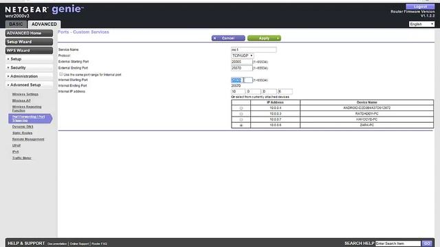Click third octet of Internal IP address

click(x=269, y=91)
